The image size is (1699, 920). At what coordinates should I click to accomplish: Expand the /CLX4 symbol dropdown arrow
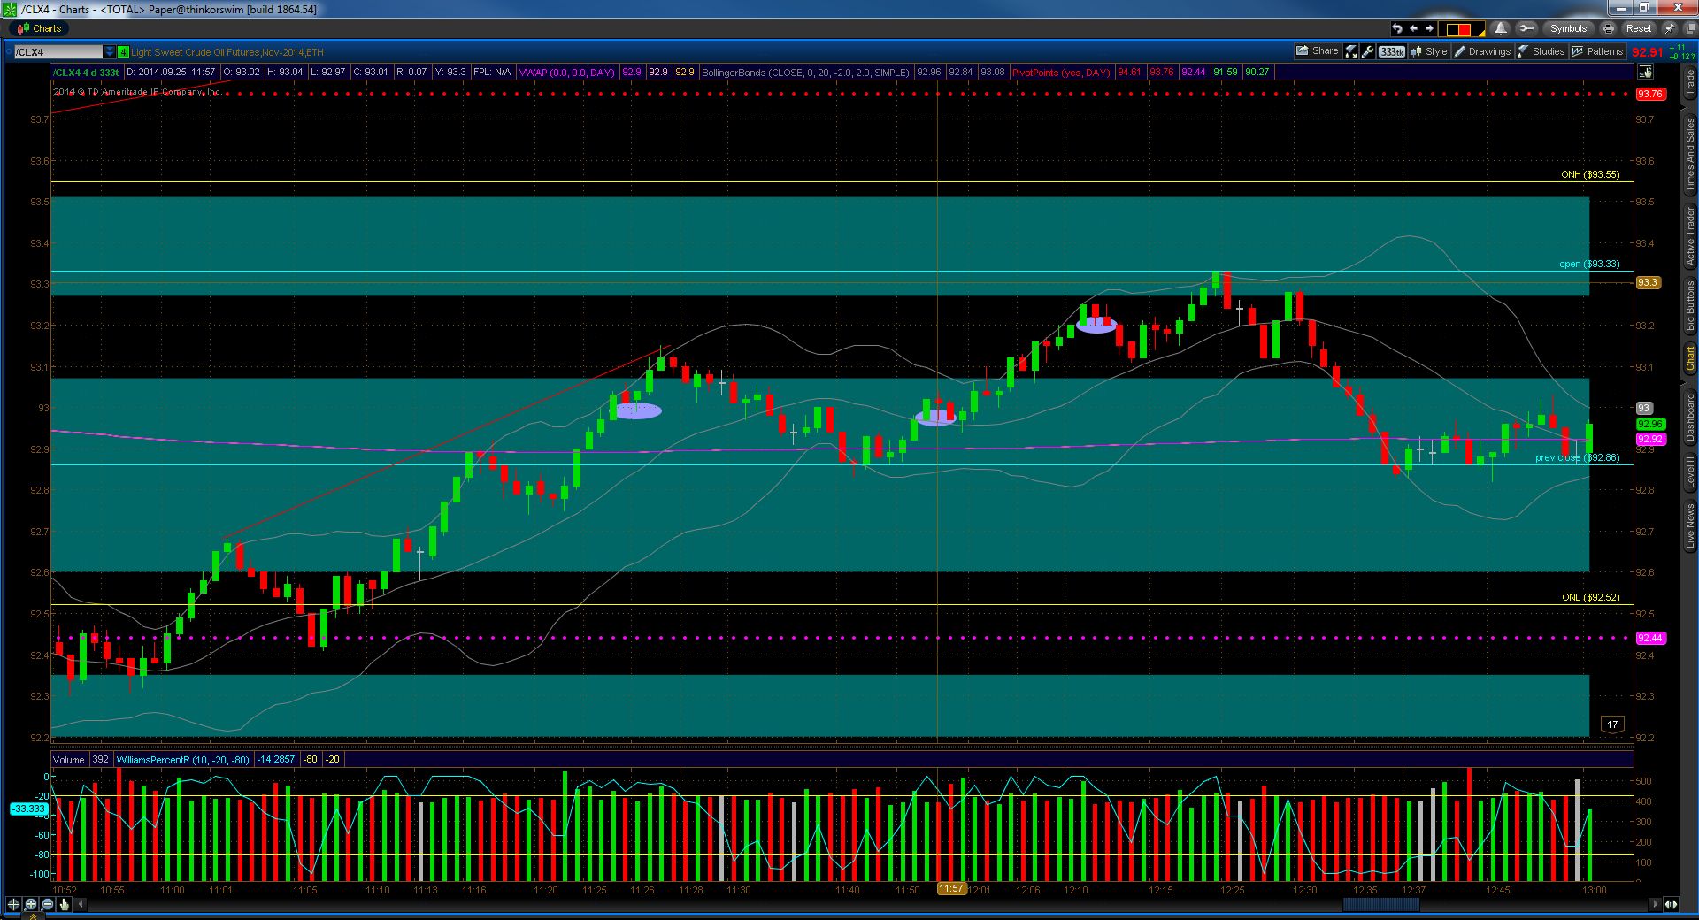(x=110, y=52)
